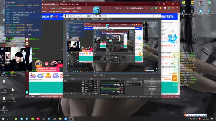Open audio settings gear for 麦克风/Aux 2 channel
216x121 pixels.
pos(122,92)
